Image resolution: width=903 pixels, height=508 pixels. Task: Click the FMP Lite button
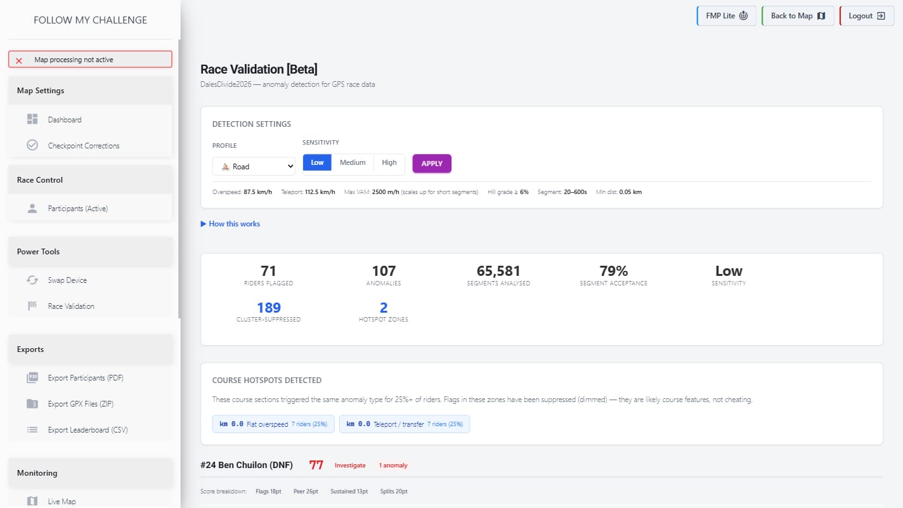[x=727, y=16]
